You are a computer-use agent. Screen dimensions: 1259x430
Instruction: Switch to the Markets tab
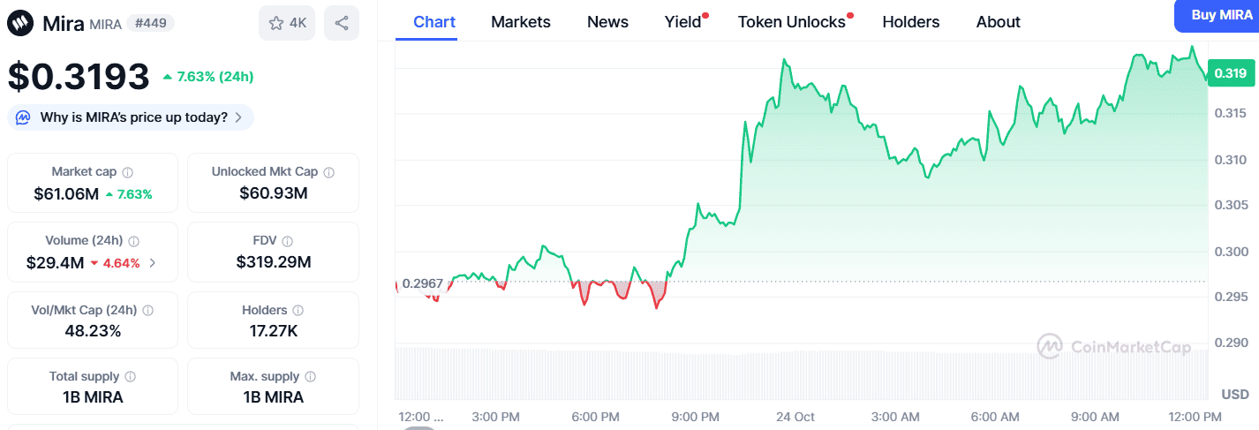click(520, 22)
